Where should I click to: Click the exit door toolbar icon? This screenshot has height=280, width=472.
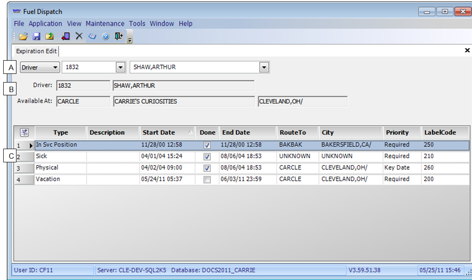click(119, 36)
